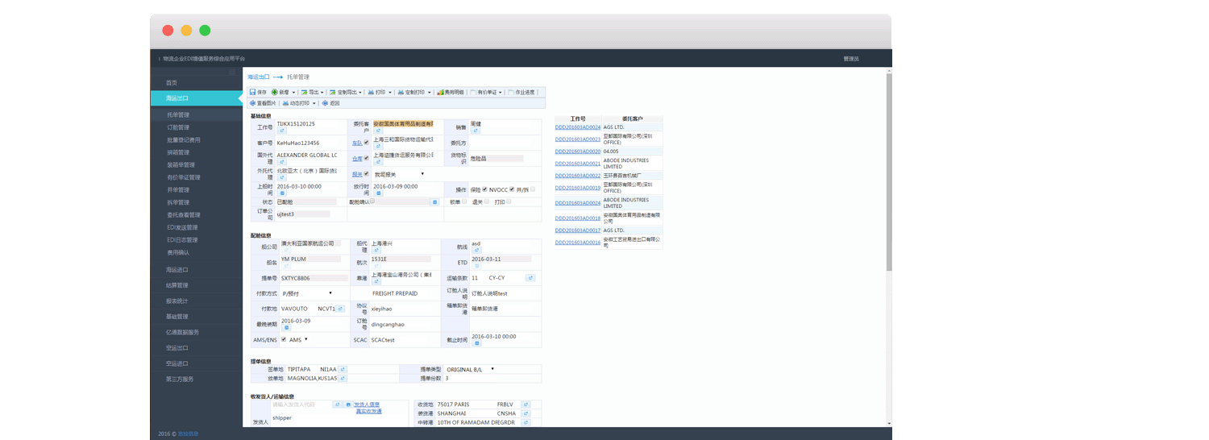The width and height of the screenshot is (1209, 440).
Task: Open lookup icon under 委托客户 field
Action: click(x=378, y=131)
